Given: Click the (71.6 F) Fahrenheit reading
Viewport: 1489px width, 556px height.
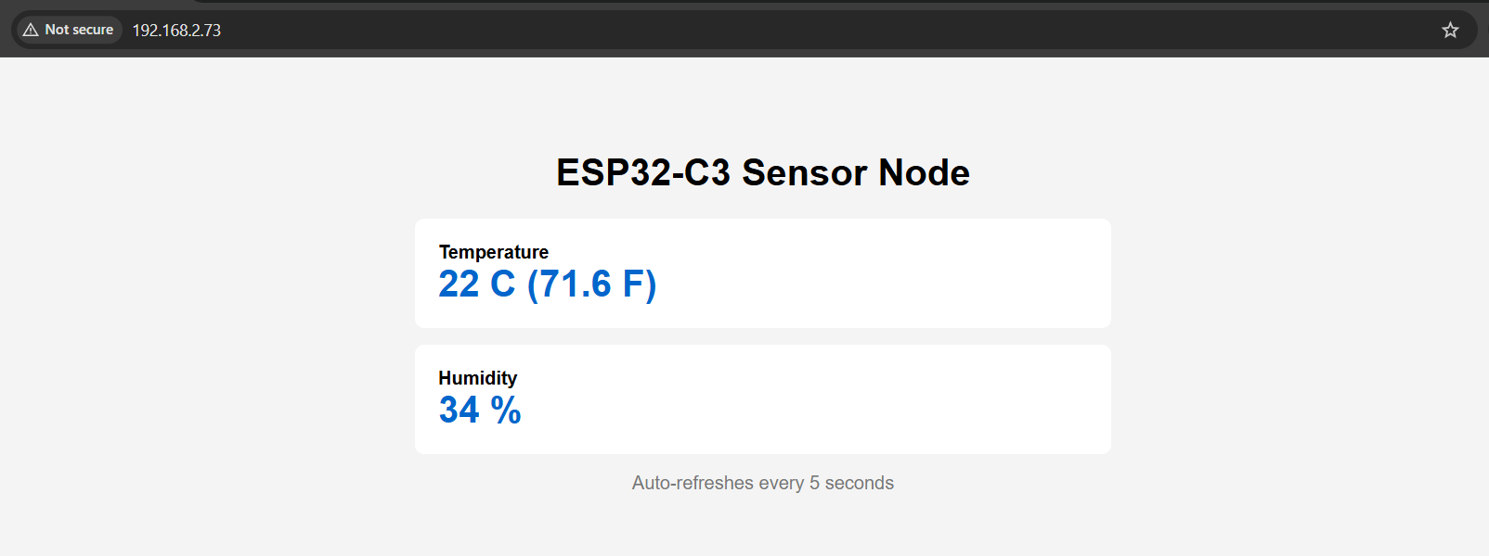Looking at the screenshot, I should 591,284.
